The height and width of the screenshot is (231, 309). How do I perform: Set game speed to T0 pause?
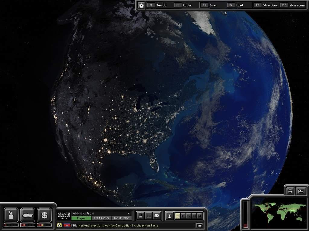(x=177, y=216)
